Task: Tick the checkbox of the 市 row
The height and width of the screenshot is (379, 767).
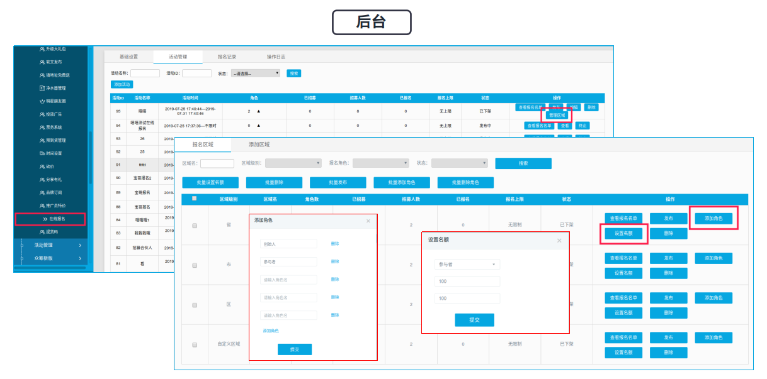Action: pyautogui.click(x=195, y=265)
